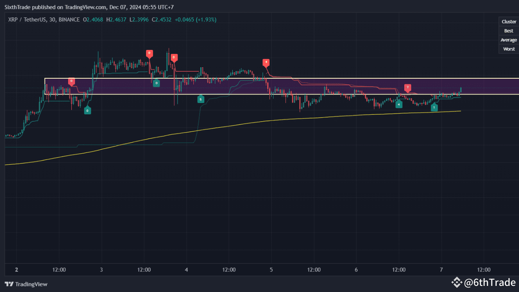This screenshot has height=292, width=519.
Task: Click the TradingView text link
Action: click(x=31, y=284)
